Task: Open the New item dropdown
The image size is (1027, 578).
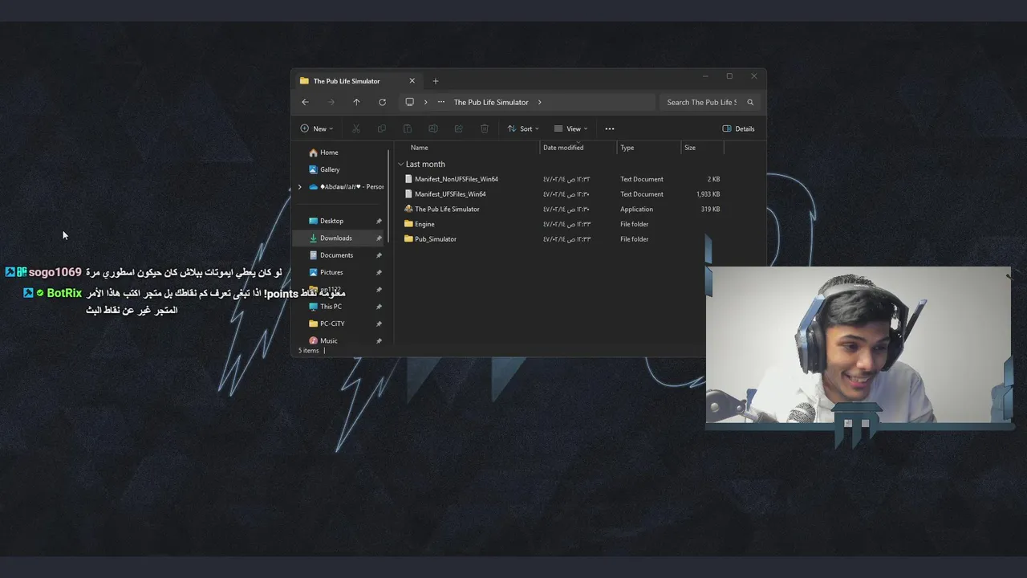Action: pos(316,128)
